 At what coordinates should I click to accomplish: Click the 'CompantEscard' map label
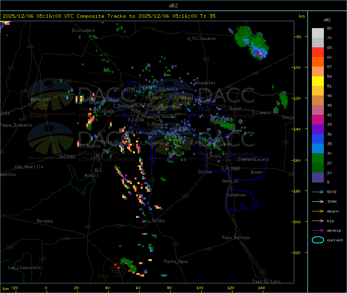point(253,159)
